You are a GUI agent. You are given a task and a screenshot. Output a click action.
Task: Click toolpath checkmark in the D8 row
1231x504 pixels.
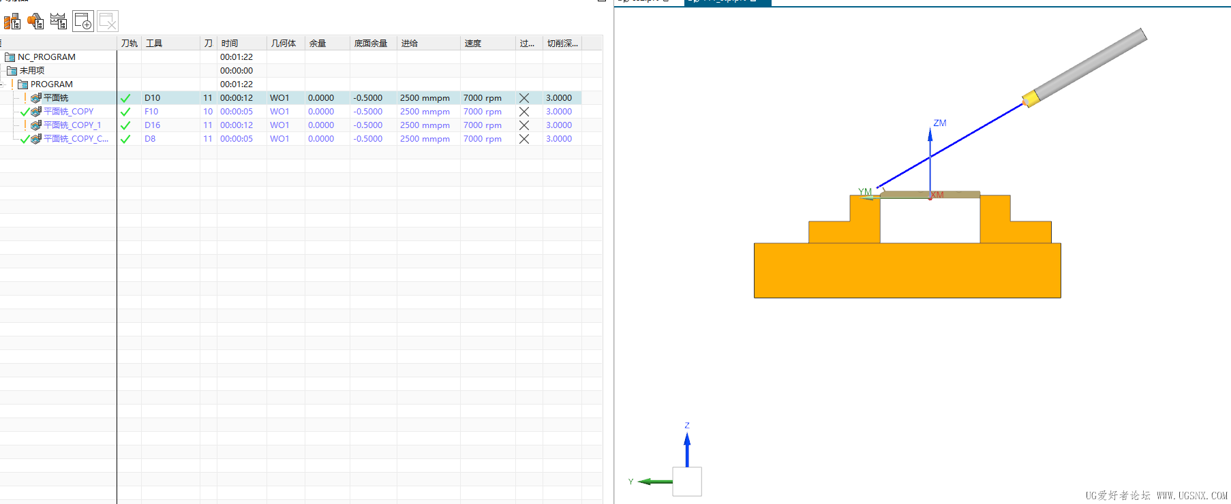125,139
